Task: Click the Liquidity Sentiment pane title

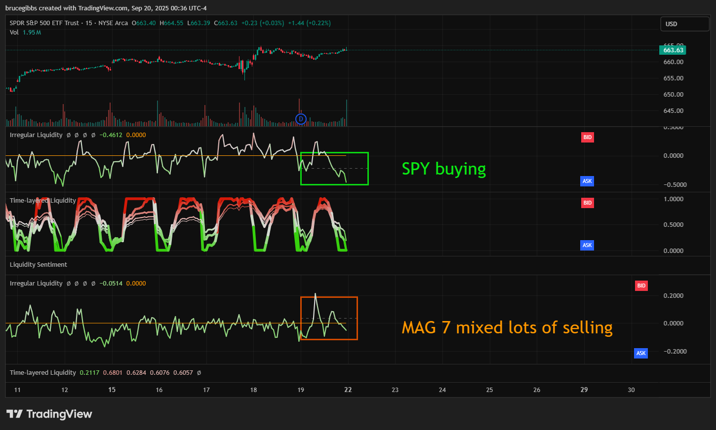Action: point(39,264)
